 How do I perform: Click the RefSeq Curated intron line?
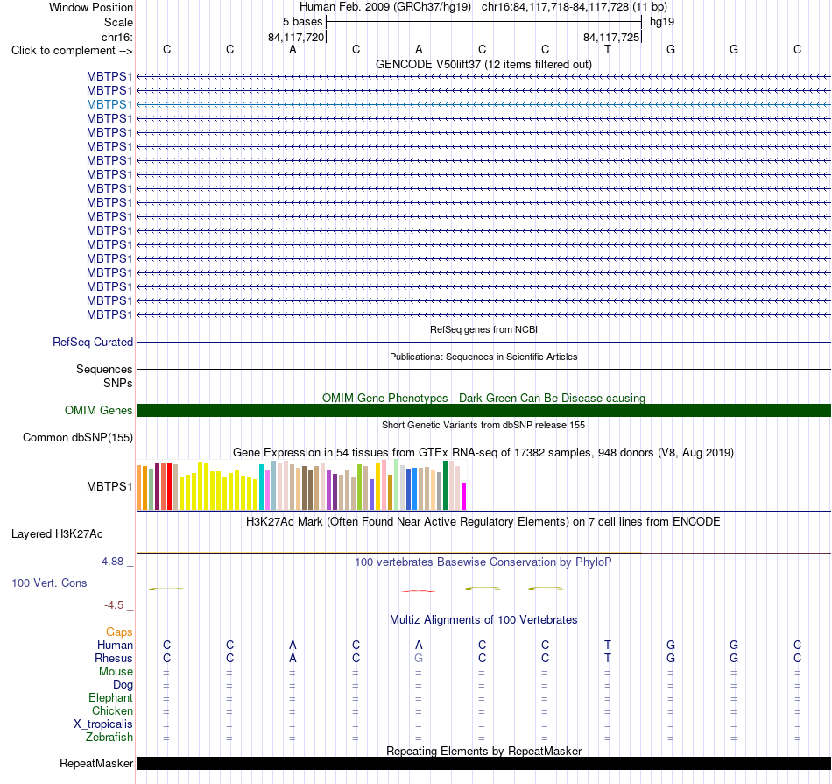point(483,342)
